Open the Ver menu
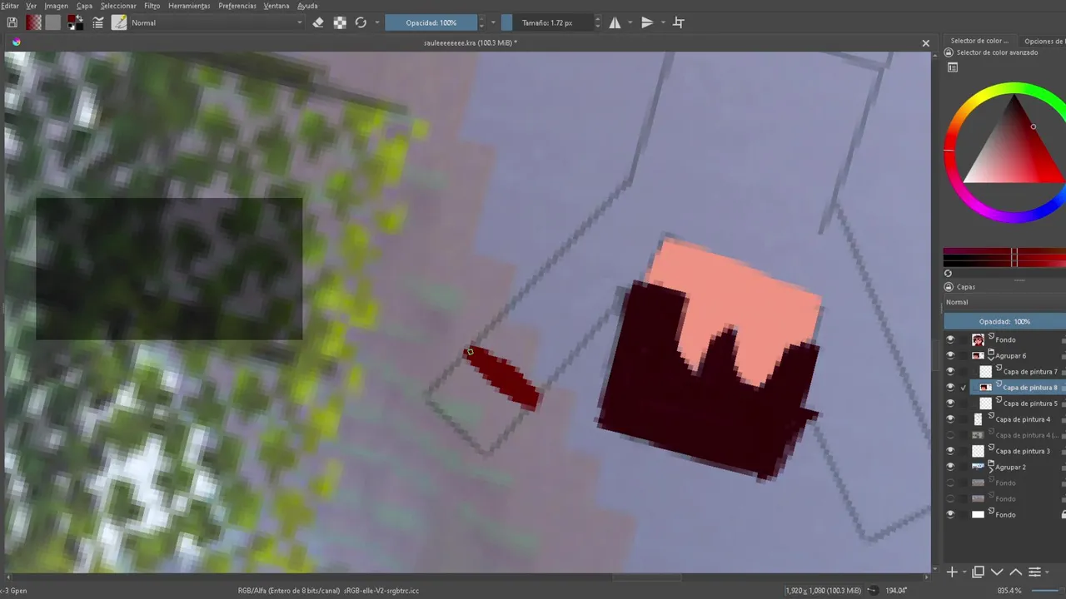1066x599 pixels. pos(32,6)
